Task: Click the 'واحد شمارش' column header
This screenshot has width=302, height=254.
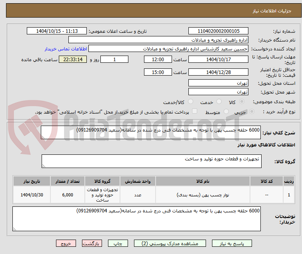Action: coord(138,181)
